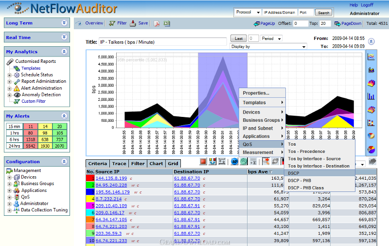Click the Help link
The width and height of the screenshot is (389, 246).
pyautogui.click(x=354, y=5)
